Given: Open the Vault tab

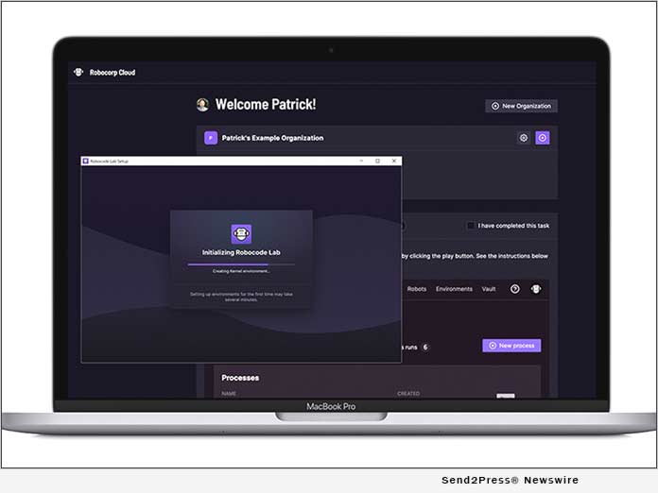Looking at the screenshot, I should [x=489, y=289].
